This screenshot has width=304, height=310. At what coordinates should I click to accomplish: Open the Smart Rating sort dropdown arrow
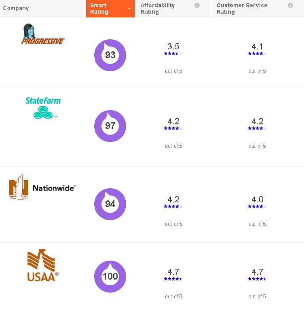coord(129,8)
